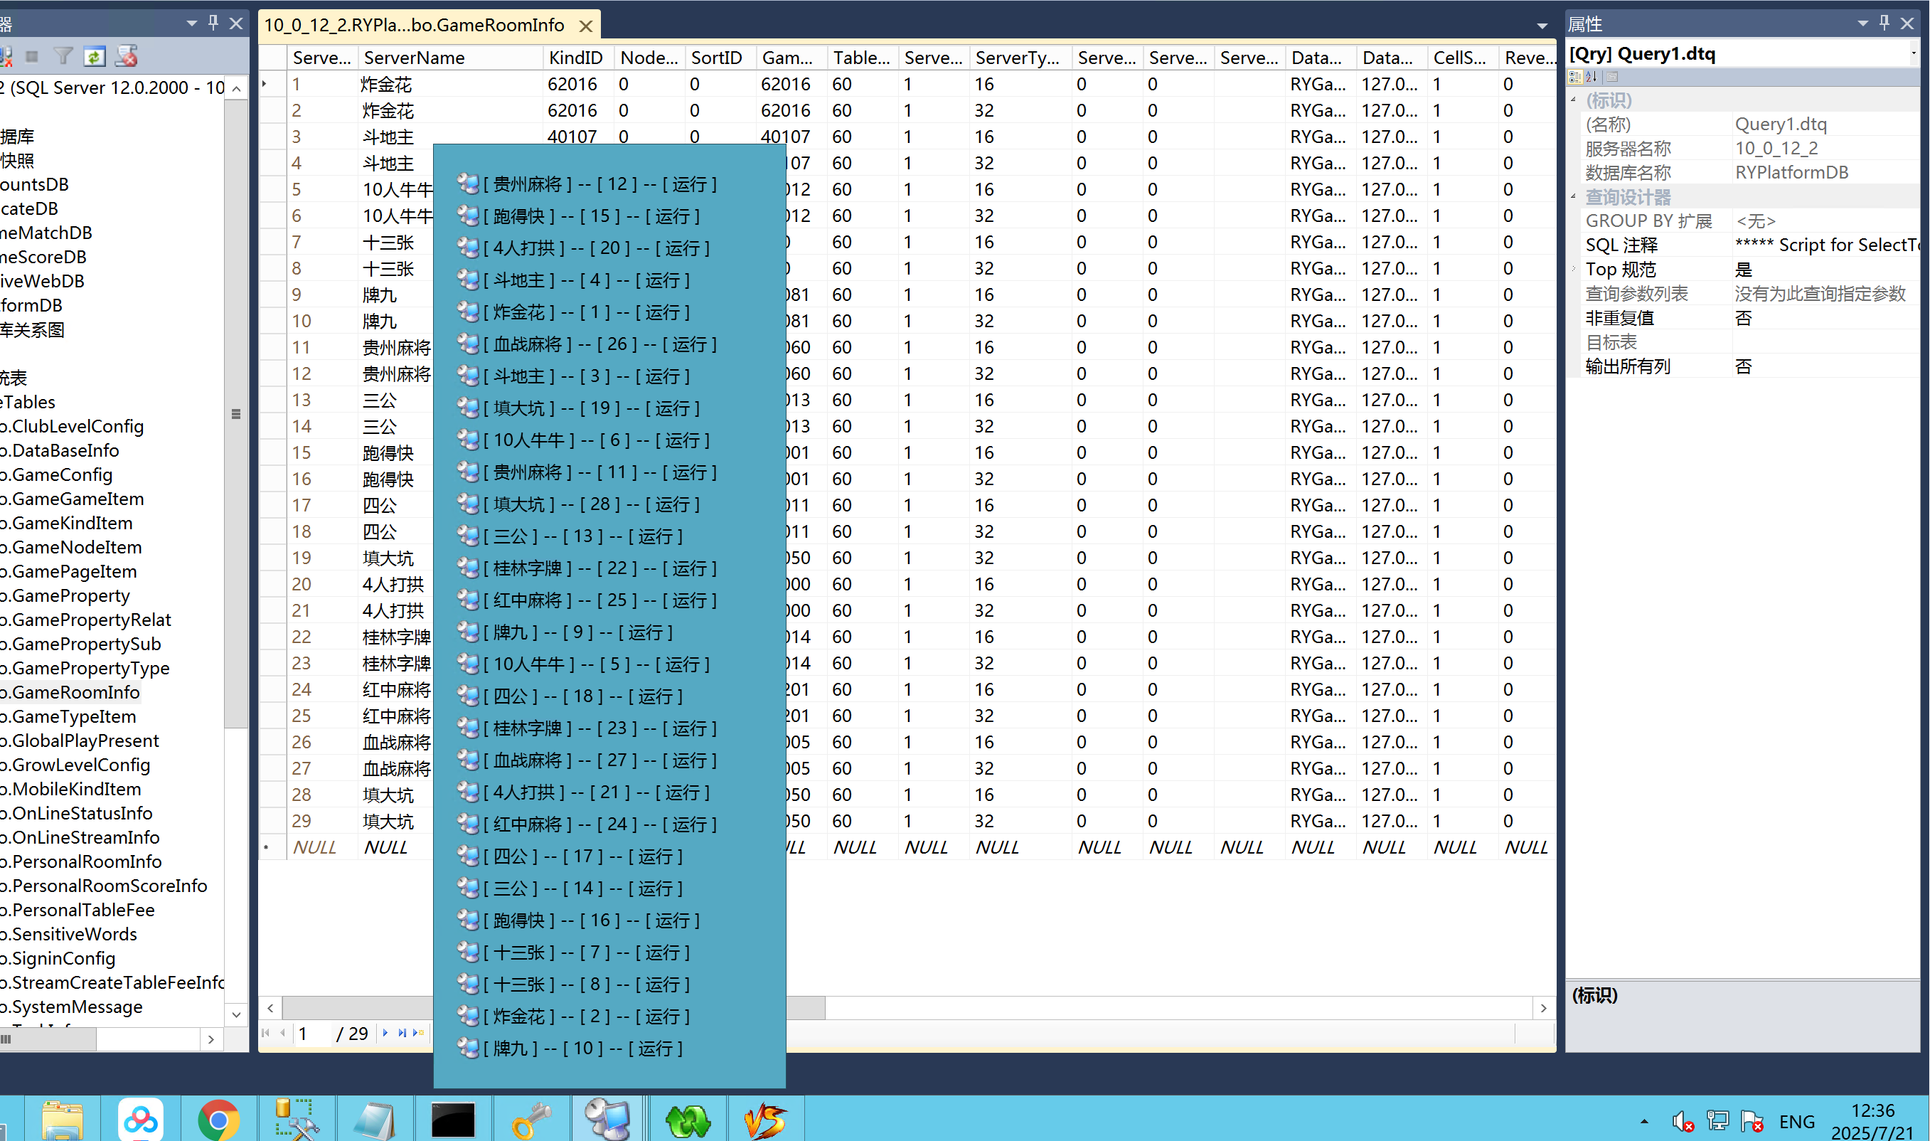Collapse the 查询设计器 property group
The width and height of the screenshot is (1930, 1141).
(1573, 197)
